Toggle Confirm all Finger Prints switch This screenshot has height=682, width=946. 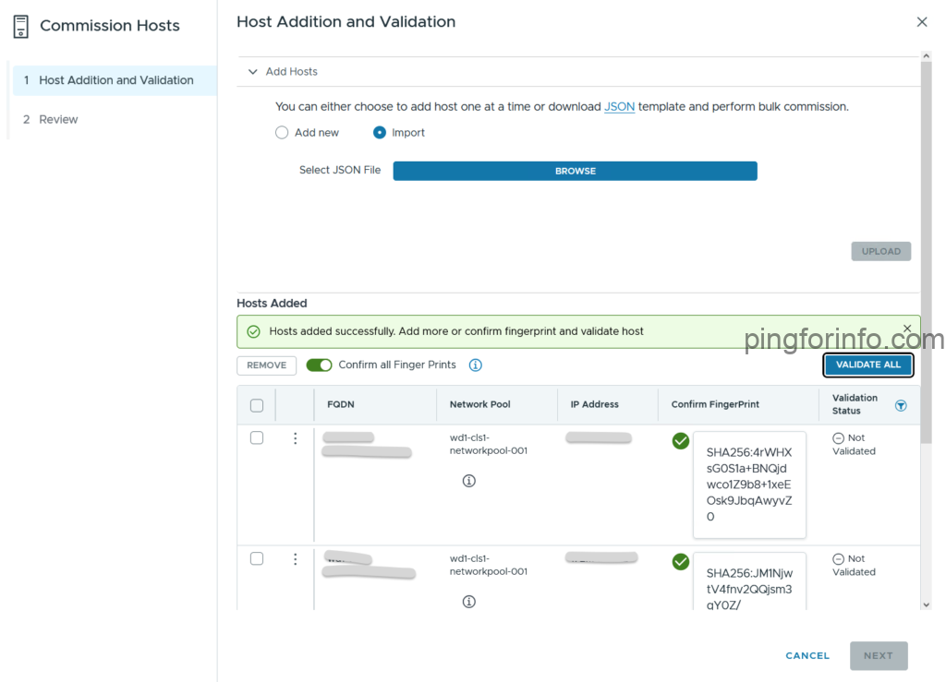pos(319,365)
